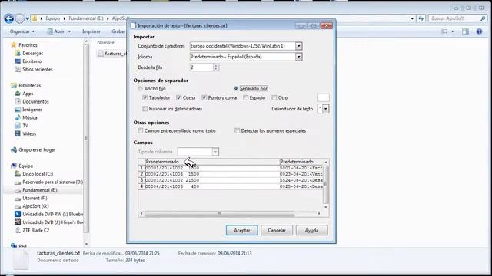This screenshot has height=276, width=492.
Task: Select Grupo en el hogar icon
Action: coord(14,150)
